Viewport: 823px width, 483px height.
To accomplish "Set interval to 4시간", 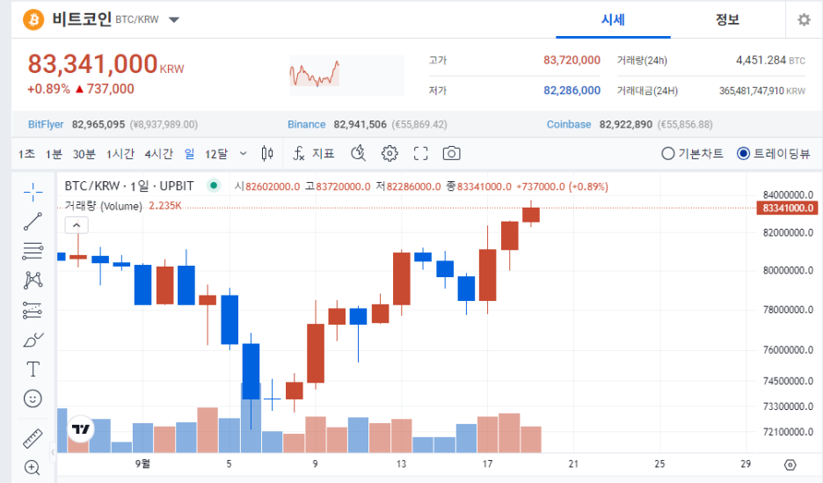I will pyautogui.click(x=158, y=154).
